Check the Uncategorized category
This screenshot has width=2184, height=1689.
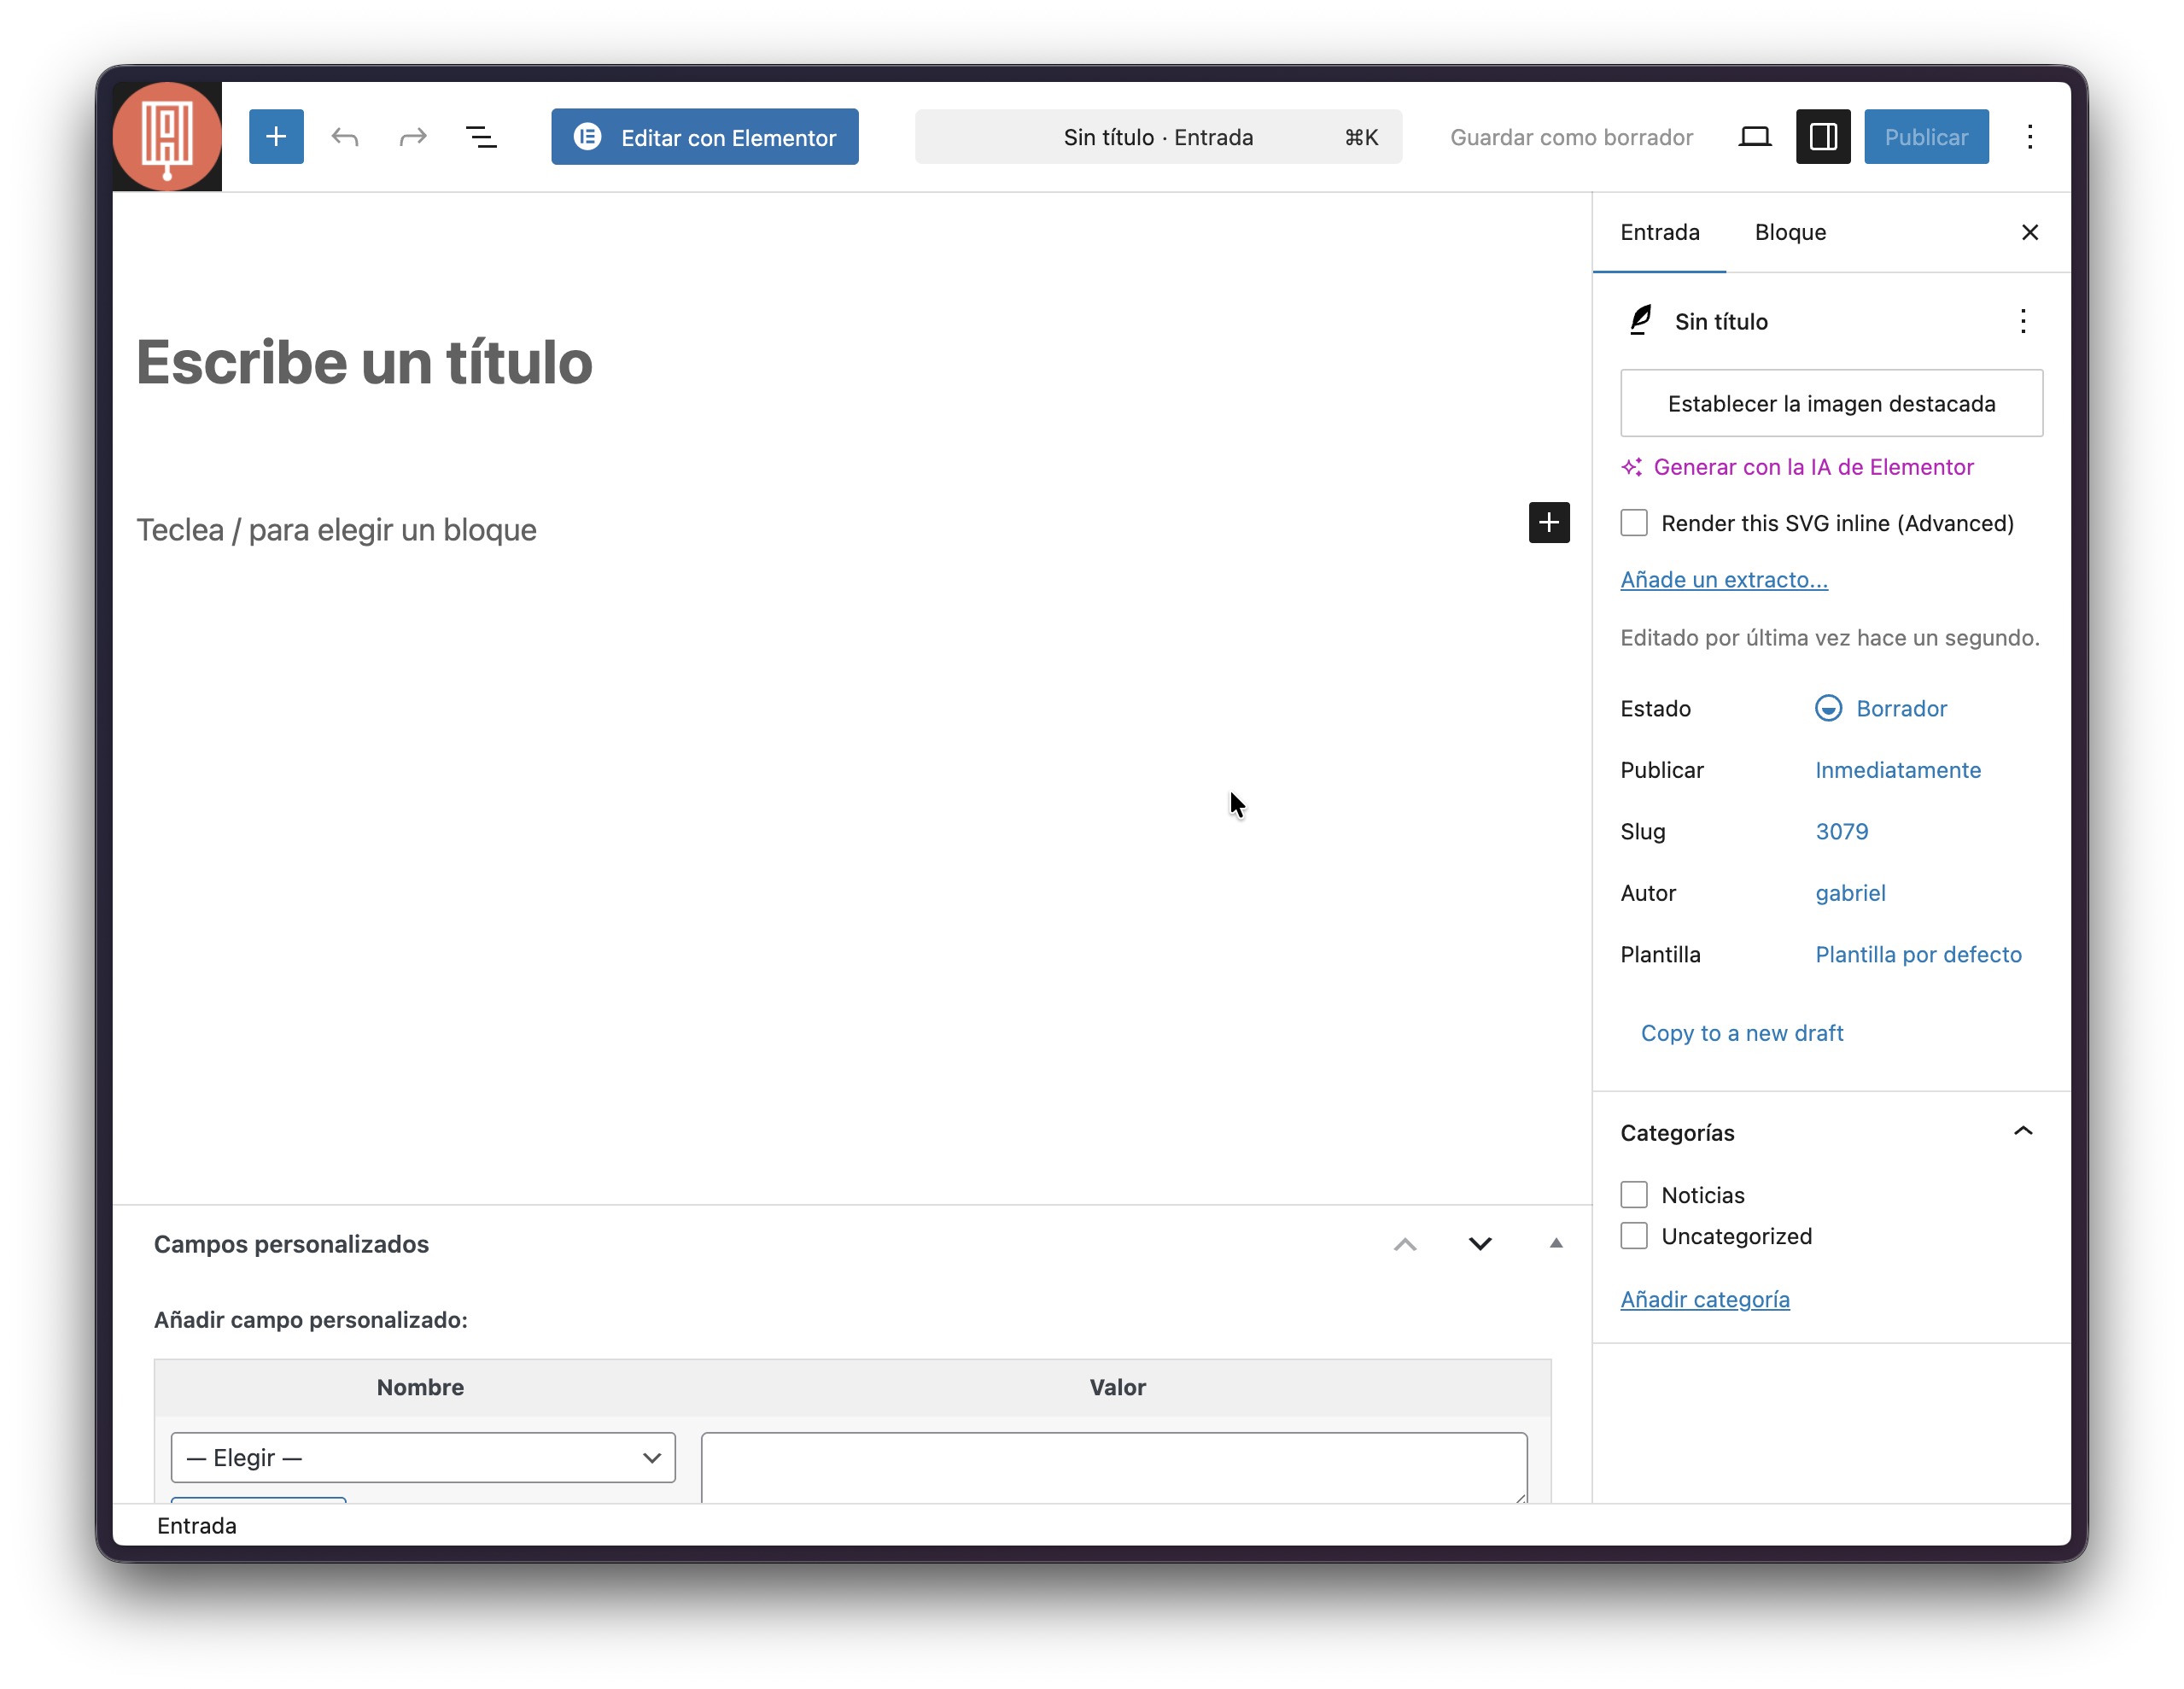click(x=1633, y=1236)
